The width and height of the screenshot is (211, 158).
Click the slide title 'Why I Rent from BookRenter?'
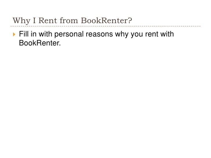(72, 21)
